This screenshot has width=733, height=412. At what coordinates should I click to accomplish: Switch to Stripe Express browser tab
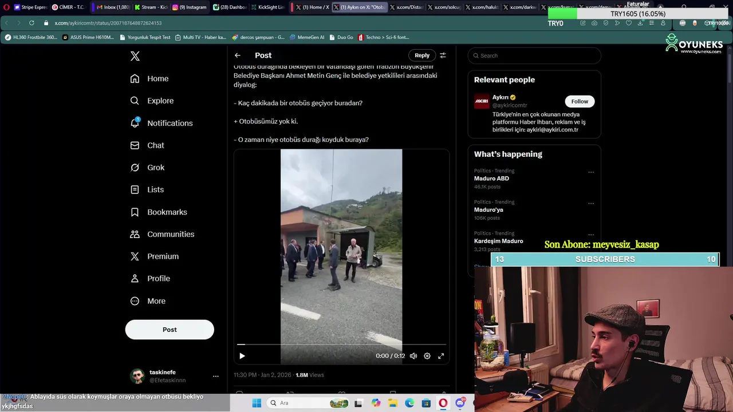pos(30,7)
